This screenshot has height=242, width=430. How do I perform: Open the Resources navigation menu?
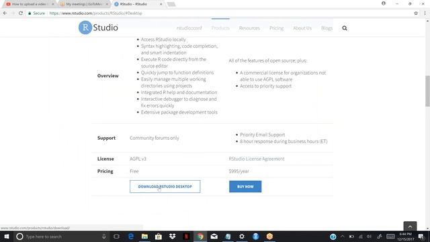[249, 28]
